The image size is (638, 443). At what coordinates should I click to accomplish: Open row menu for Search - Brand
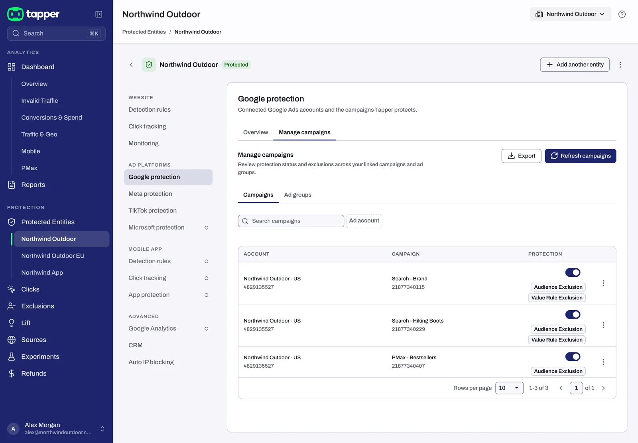tap(603, 283)
